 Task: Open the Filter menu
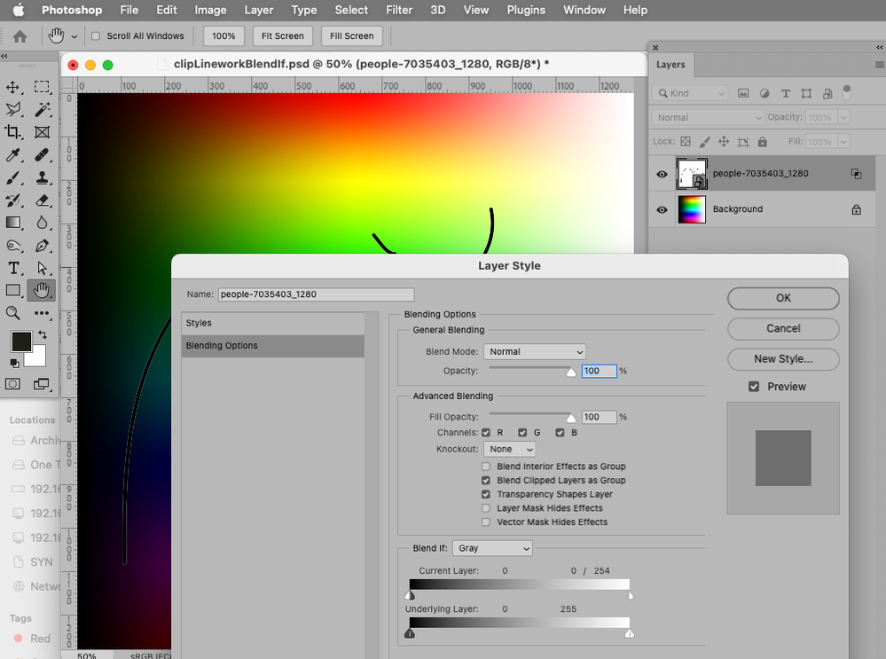click(399, 10)
